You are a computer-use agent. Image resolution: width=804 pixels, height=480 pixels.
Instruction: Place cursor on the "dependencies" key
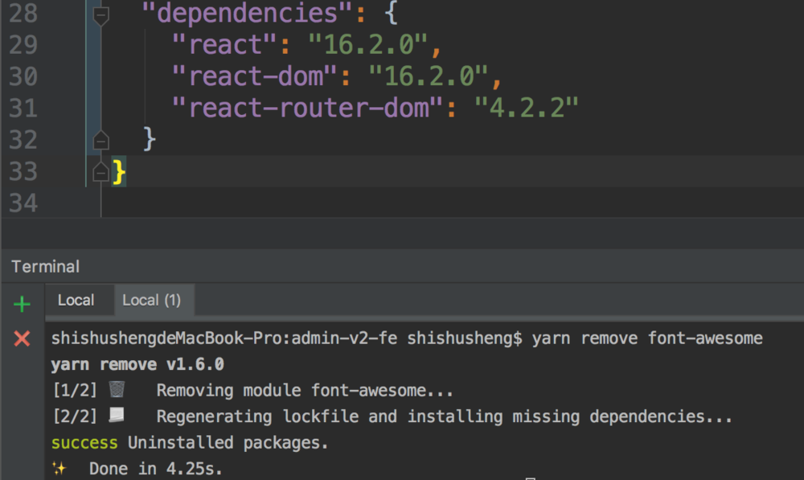pyautogui.click(x=247, y=14)
